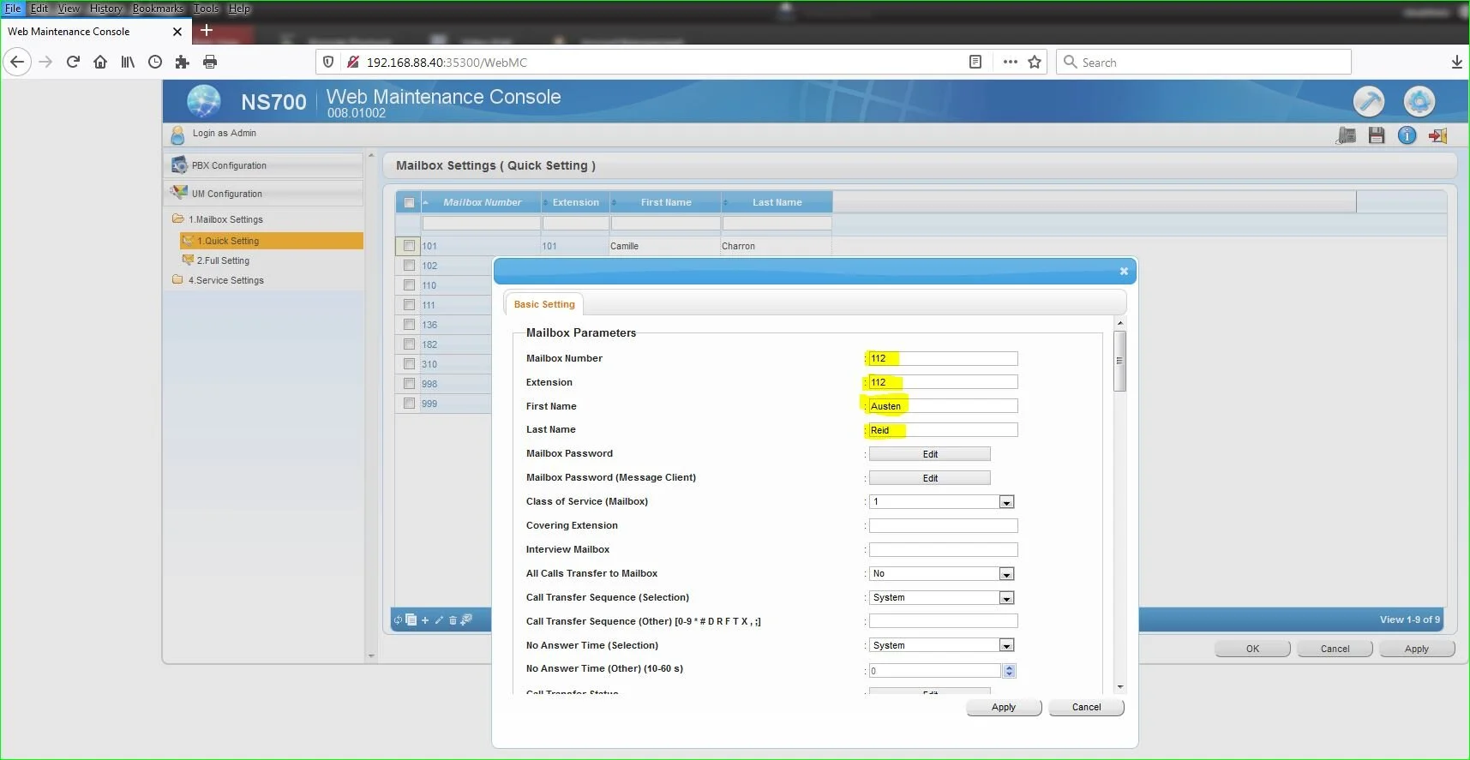1470x760 pixels.
Task: Click the desk phone icon
Action: pos(1347,135)
